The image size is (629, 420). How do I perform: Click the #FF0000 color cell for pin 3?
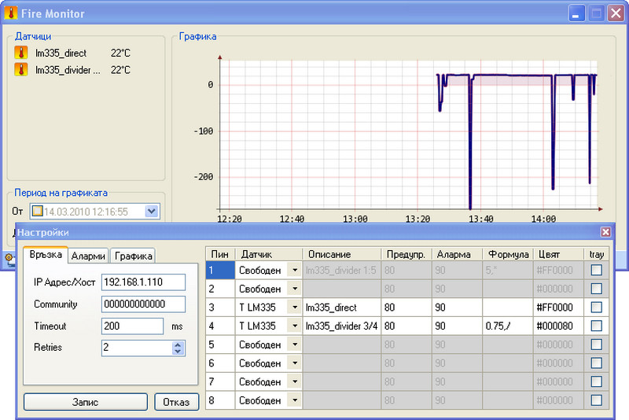(x=558, y=308)
